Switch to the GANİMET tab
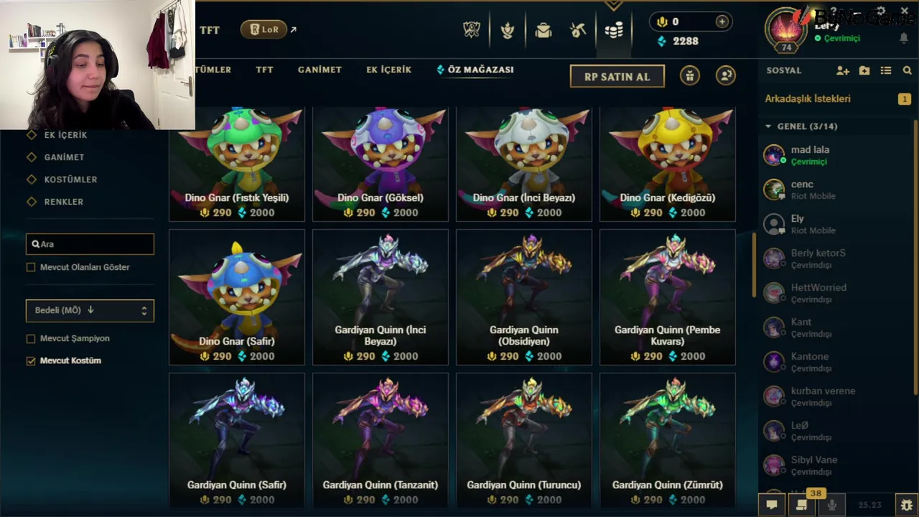Viewport: 919px width, 517px height. tap(319, 70)
